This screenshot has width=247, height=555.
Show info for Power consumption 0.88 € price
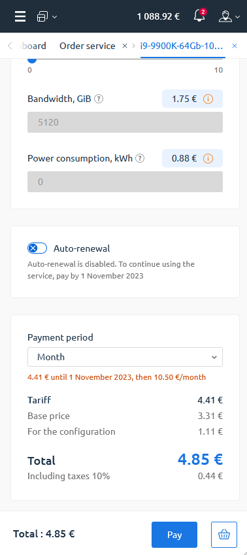click(x=208, y=159)
